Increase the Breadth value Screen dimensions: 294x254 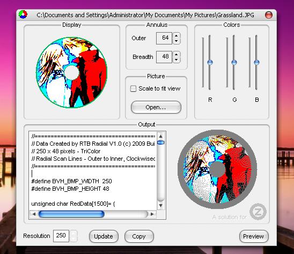[177, 54]
